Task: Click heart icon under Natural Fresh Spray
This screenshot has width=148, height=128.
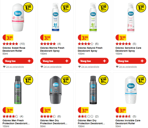Action: tap(79, 67)
